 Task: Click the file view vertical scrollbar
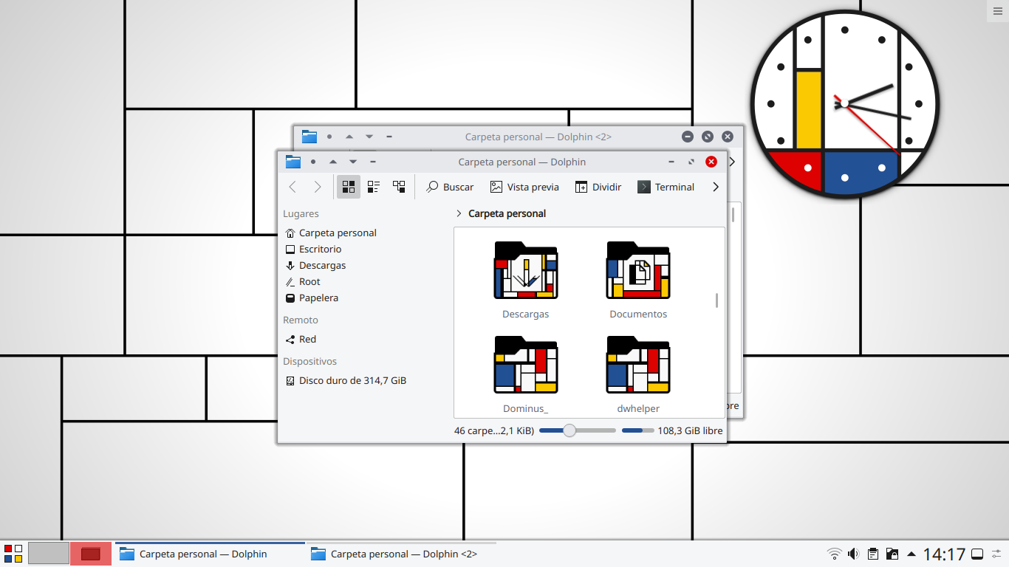(x=716, y=300)
